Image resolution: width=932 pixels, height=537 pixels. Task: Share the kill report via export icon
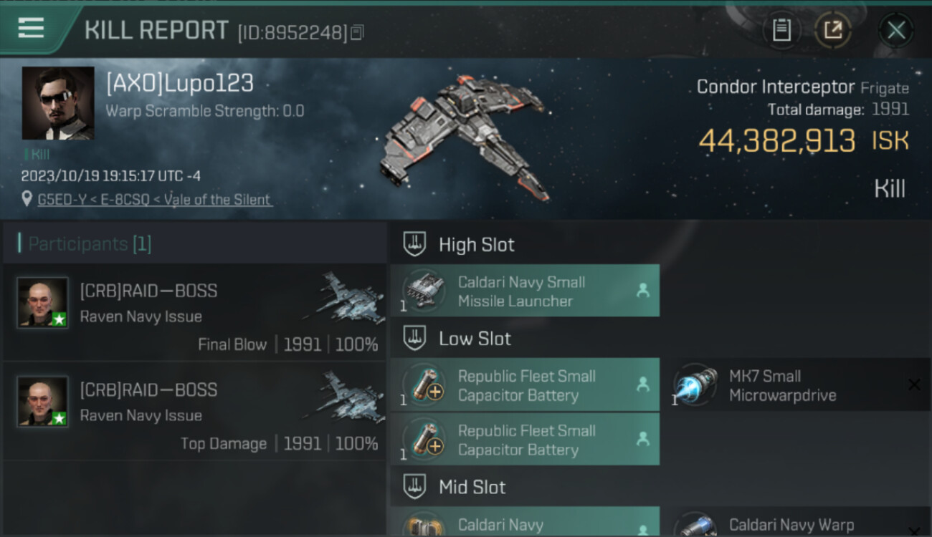(x=833, y=30)
